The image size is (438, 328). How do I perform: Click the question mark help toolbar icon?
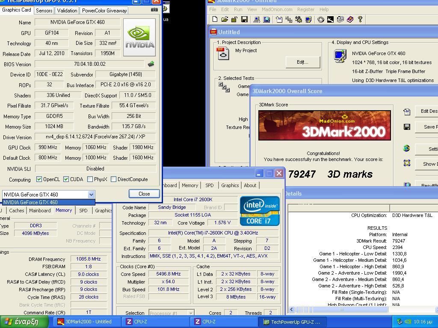click(x=360, y=19)
